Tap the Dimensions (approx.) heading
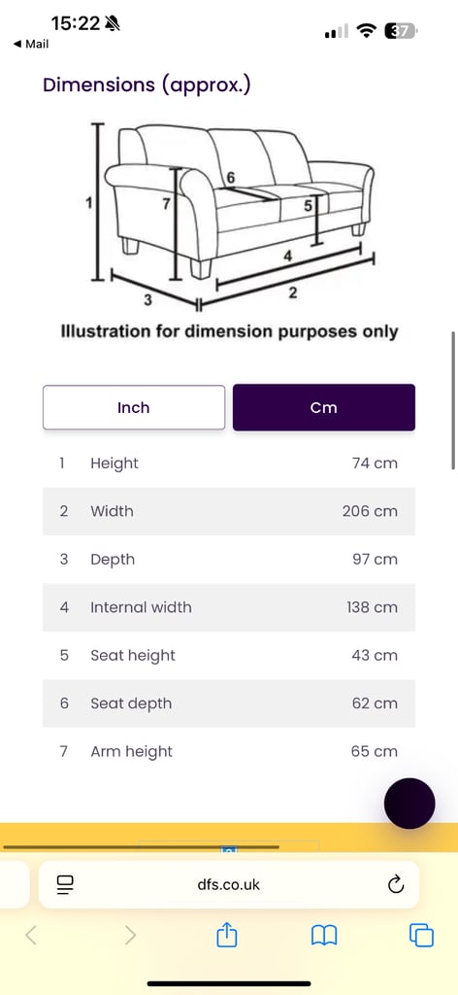This screenshot has width=458, height=995. [147, 86]
